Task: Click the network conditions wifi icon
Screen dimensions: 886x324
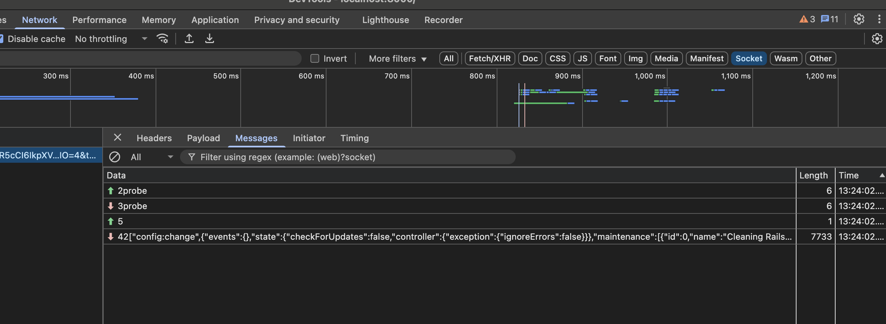Action: click(162, 39)
